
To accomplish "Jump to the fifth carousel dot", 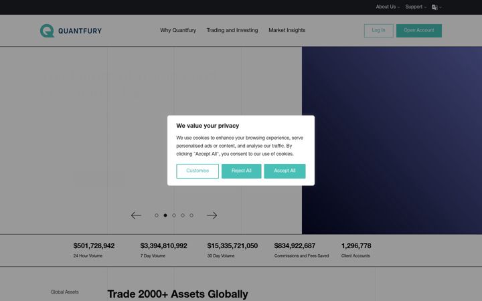I will [x=191, y=215].
